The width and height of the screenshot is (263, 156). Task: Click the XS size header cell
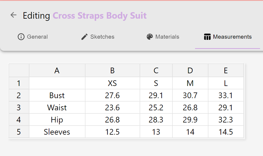(x=112, y=83)
